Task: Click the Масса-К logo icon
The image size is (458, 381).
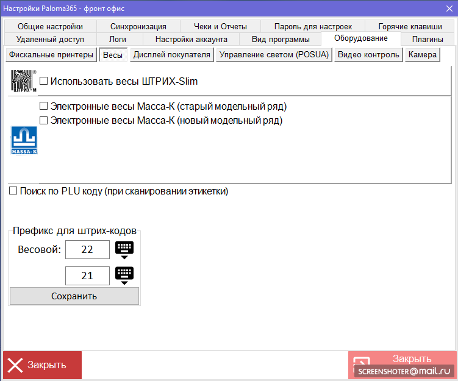Action: 24,140
